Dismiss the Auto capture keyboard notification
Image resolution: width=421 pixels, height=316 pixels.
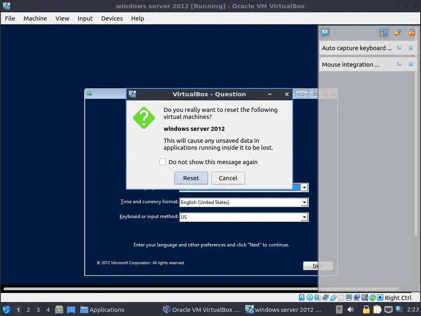coord(411,48)
